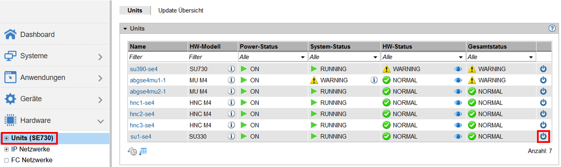
Task: View HW status details for abgse4mu2-1
Action: coord(458,91)
